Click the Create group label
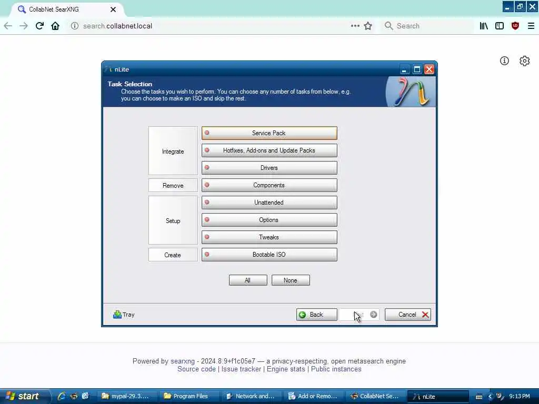The height and width of the screenshot is (404, 539). click(x=173, y=255)
